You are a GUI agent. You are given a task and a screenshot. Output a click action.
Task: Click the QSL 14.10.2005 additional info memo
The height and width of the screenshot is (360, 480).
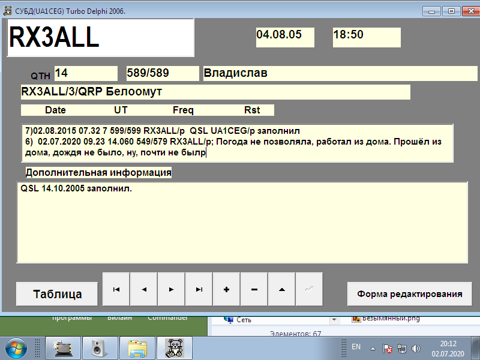click(x=242, y=222)
